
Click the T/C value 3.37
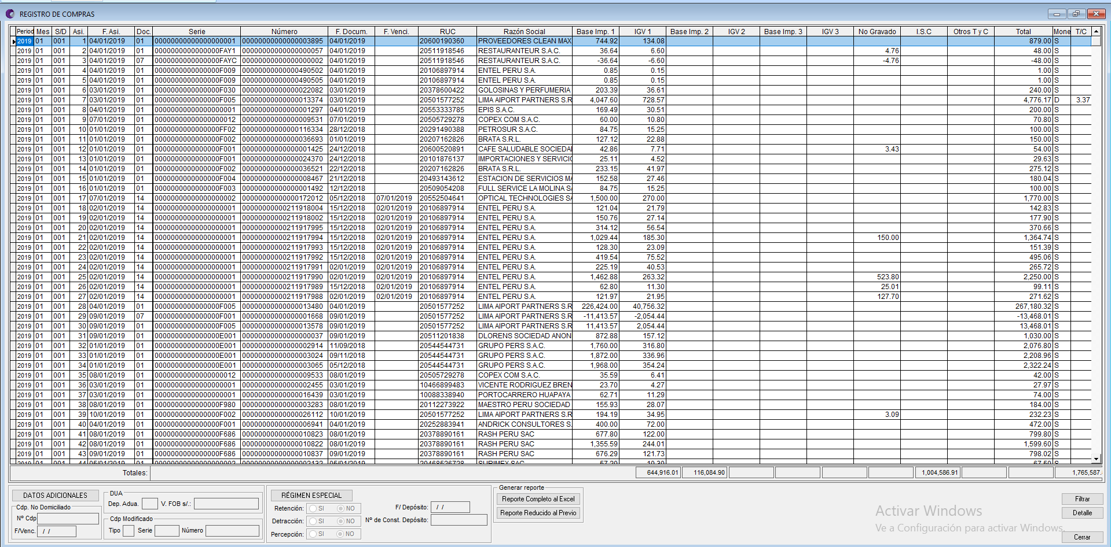[x=1081, y=100]
